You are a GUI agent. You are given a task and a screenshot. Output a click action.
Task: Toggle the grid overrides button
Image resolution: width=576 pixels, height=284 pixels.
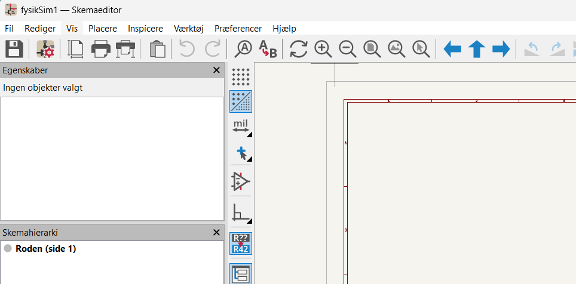(241, 101)
